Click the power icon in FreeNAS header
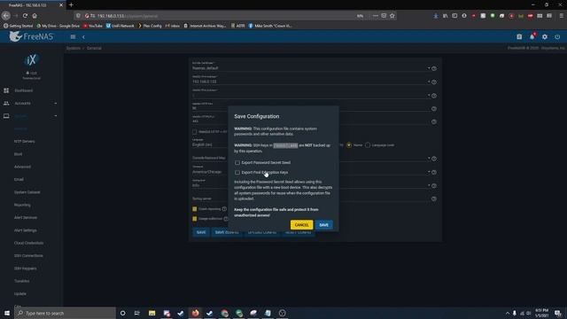The width and height of the screenshot is (567, 319). coord(557,37)
